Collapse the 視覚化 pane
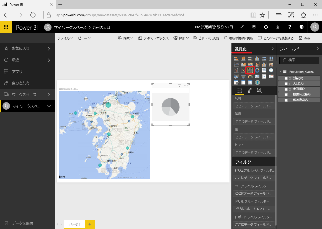The width and height of the screenshot is (322, 229). [272, 49]
